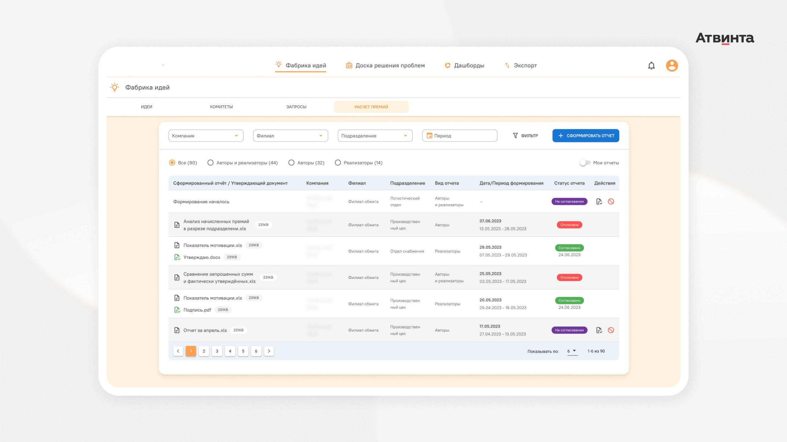Image resolution: width=787 pixels, height=442 pixels.
Task: Open the Подразделение dropdown
Action: [375, 135]
